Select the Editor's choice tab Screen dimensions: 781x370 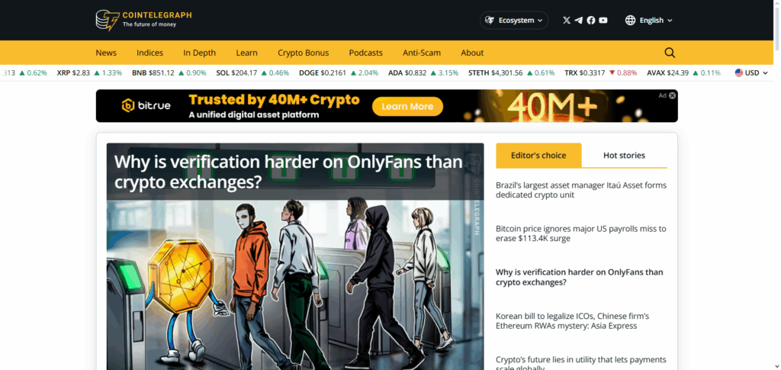538,156
